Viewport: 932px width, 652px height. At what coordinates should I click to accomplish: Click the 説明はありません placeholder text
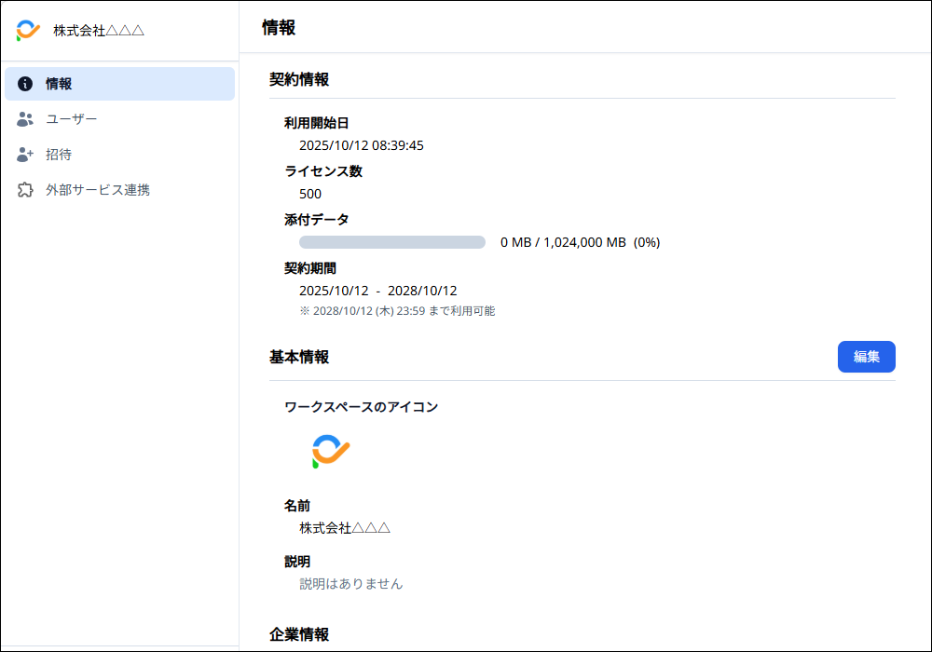[x=351, y=584]
